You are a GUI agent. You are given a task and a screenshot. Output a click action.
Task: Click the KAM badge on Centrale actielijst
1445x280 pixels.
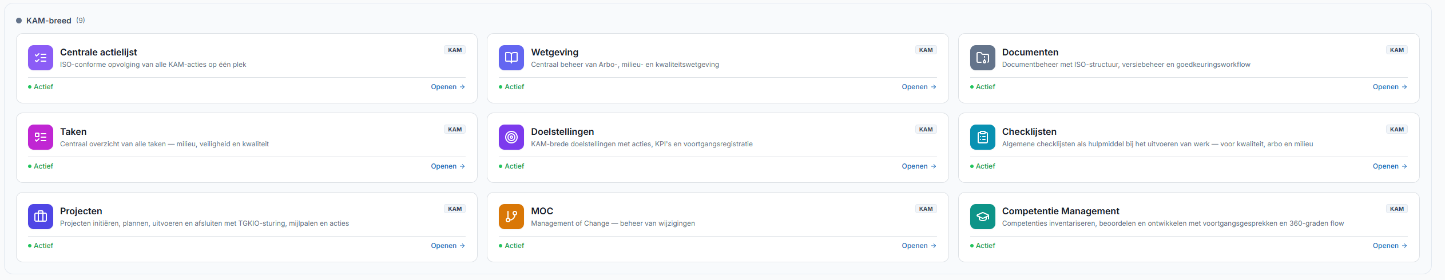point(455,50)
